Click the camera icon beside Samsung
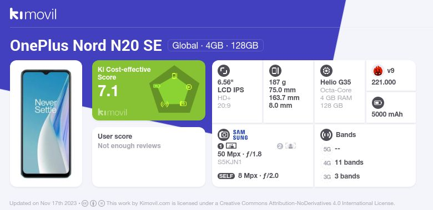Screen dimensions: 433x210 pyautogui.click(x=224, y=135)
